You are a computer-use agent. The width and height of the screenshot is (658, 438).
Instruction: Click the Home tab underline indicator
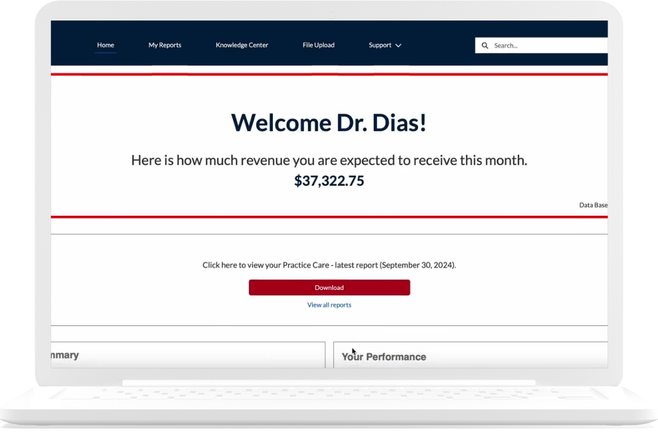[105, 54]
